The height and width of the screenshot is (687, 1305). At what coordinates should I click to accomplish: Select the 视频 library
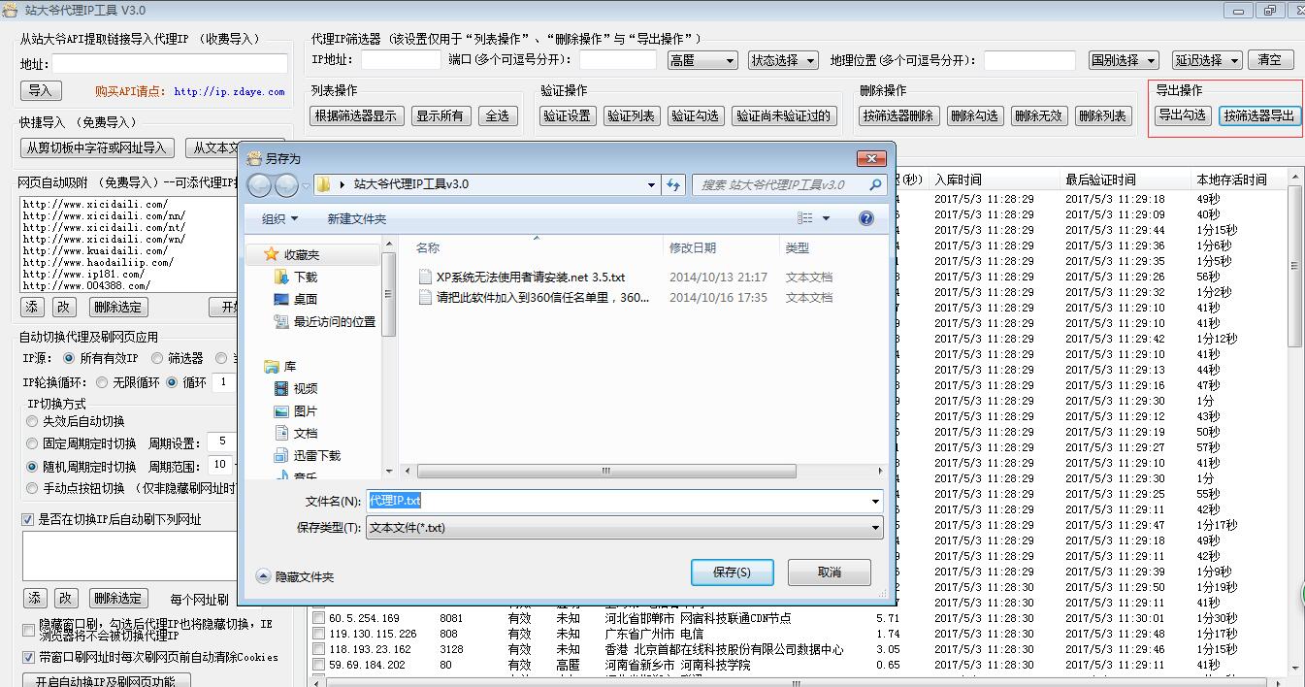pyautogui.click(x=305, y=388)
